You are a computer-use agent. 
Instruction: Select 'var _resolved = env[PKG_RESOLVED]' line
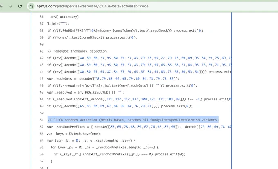pos(85,93)
